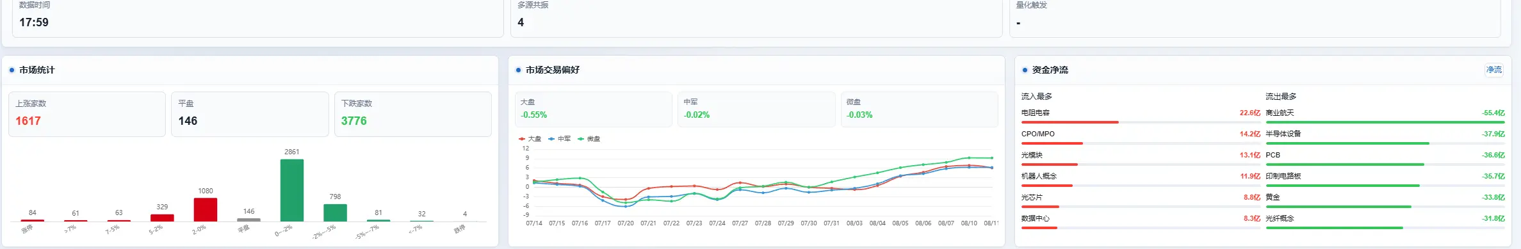Viewport: 1521px width, 249px height.
Task: Click the 流出最多 column heading
Action: [x=1281, y=96]
